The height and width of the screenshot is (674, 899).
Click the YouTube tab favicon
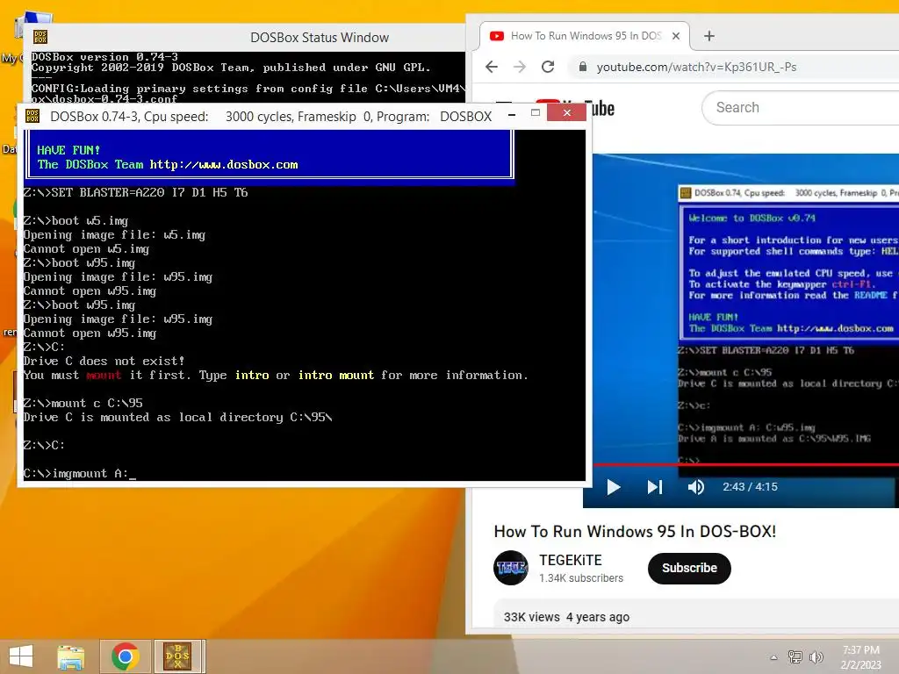(x=497, y=36)
